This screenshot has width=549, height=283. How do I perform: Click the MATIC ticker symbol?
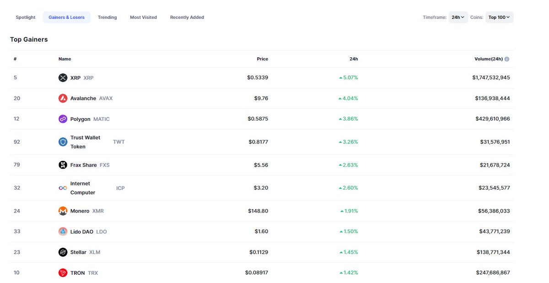click(102, 119)
